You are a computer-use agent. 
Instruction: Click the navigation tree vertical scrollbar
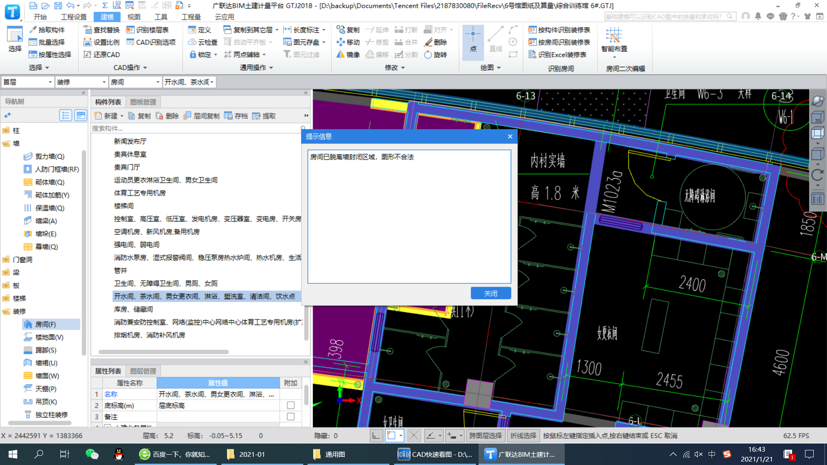point(84,252)
